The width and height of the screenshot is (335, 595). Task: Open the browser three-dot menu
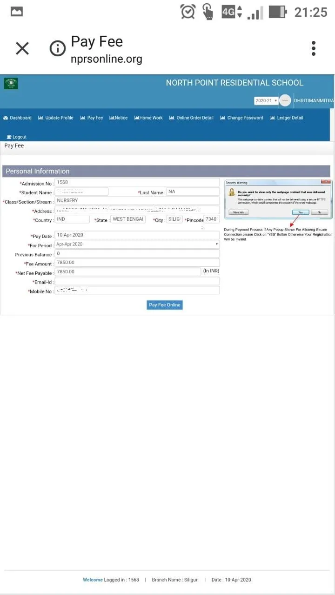click(314, 48)
